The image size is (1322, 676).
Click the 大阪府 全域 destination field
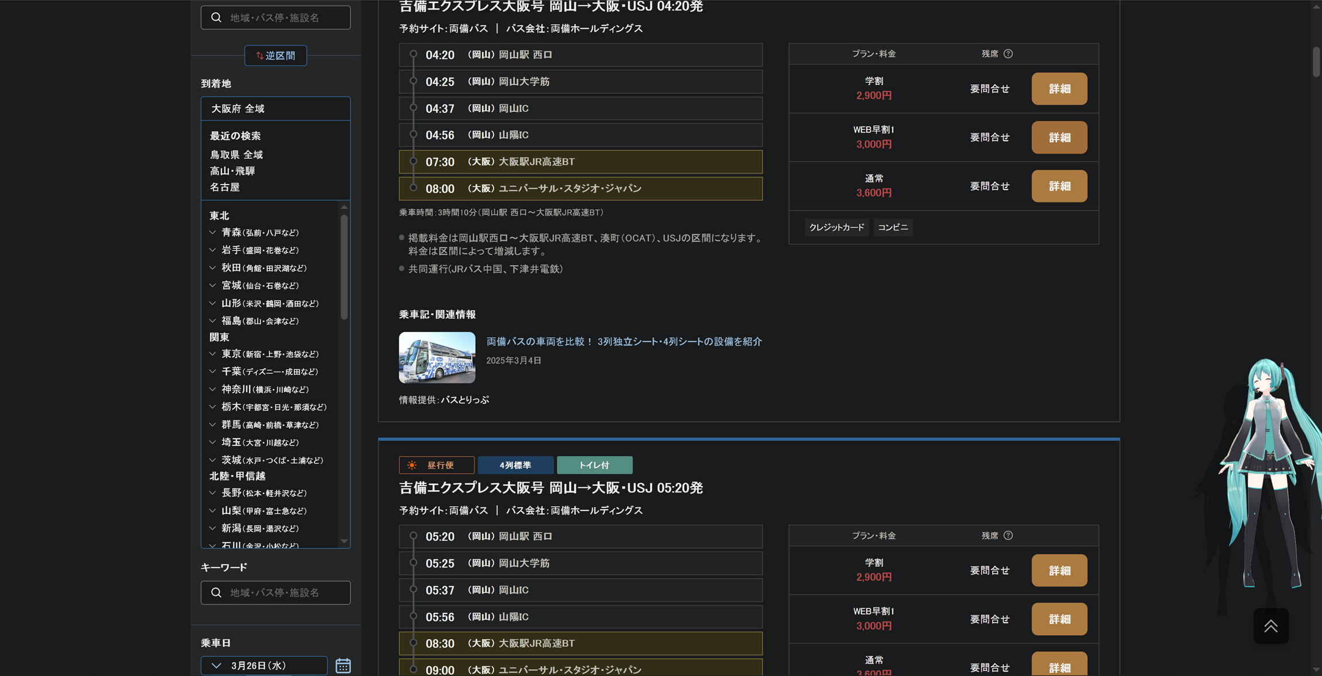pos(275,108)
